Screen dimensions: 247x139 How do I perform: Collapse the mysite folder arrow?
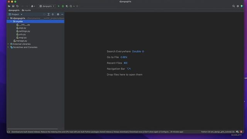coord(11,22)
